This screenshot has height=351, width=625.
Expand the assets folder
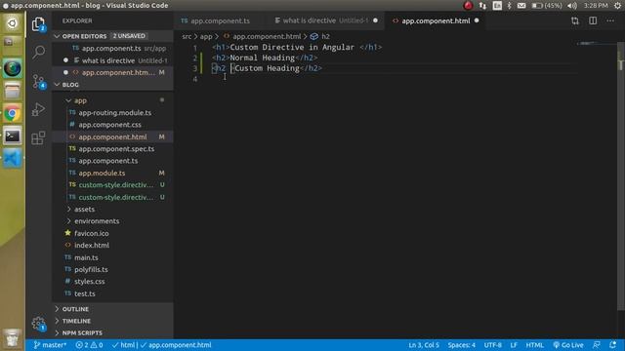click(113, 210)
